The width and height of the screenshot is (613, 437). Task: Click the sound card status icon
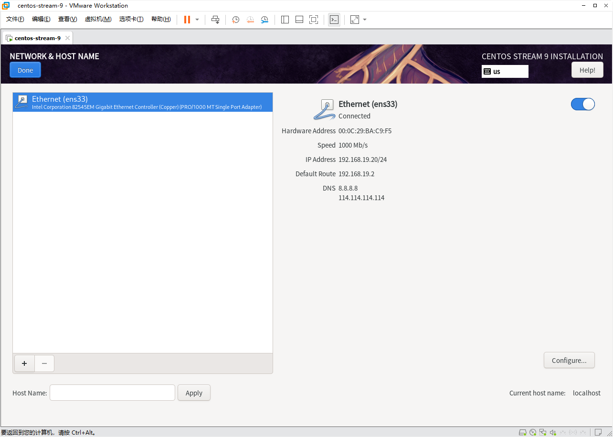(553, 432)
